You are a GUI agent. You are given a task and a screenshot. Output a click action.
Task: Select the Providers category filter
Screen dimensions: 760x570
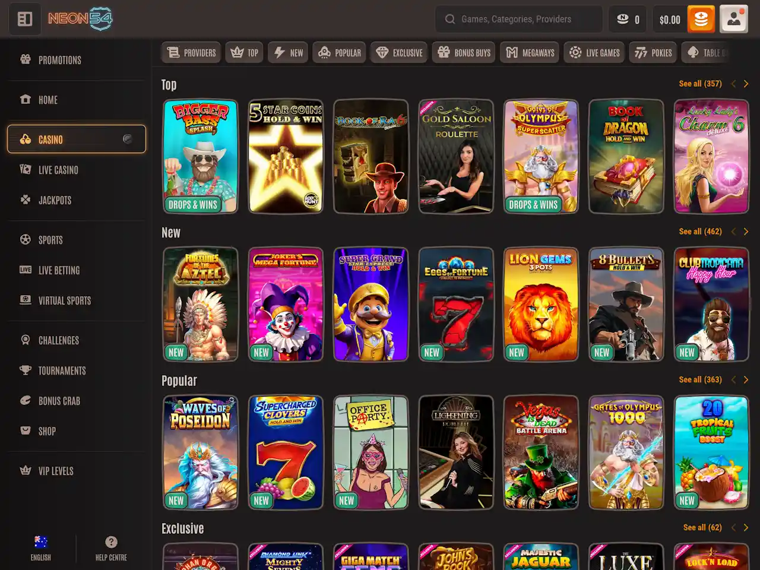tap(191, 53)
